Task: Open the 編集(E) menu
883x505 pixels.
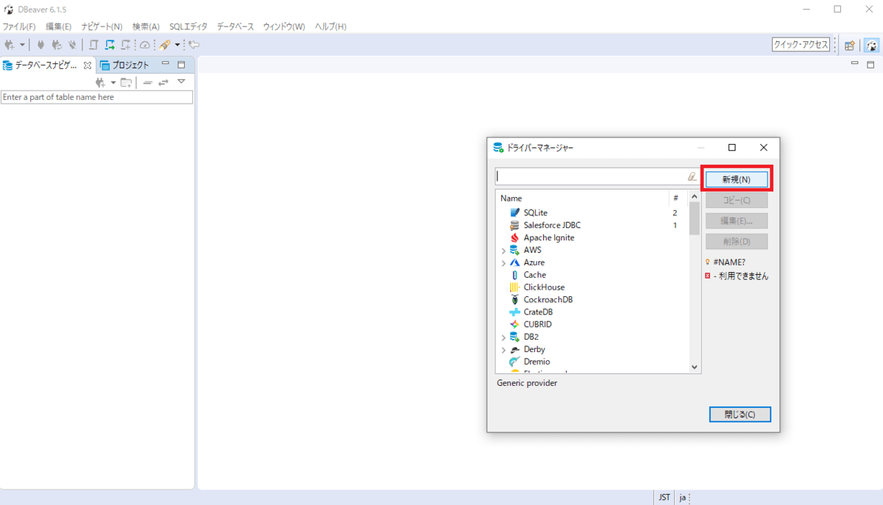Action: click(x=58, y=26)
